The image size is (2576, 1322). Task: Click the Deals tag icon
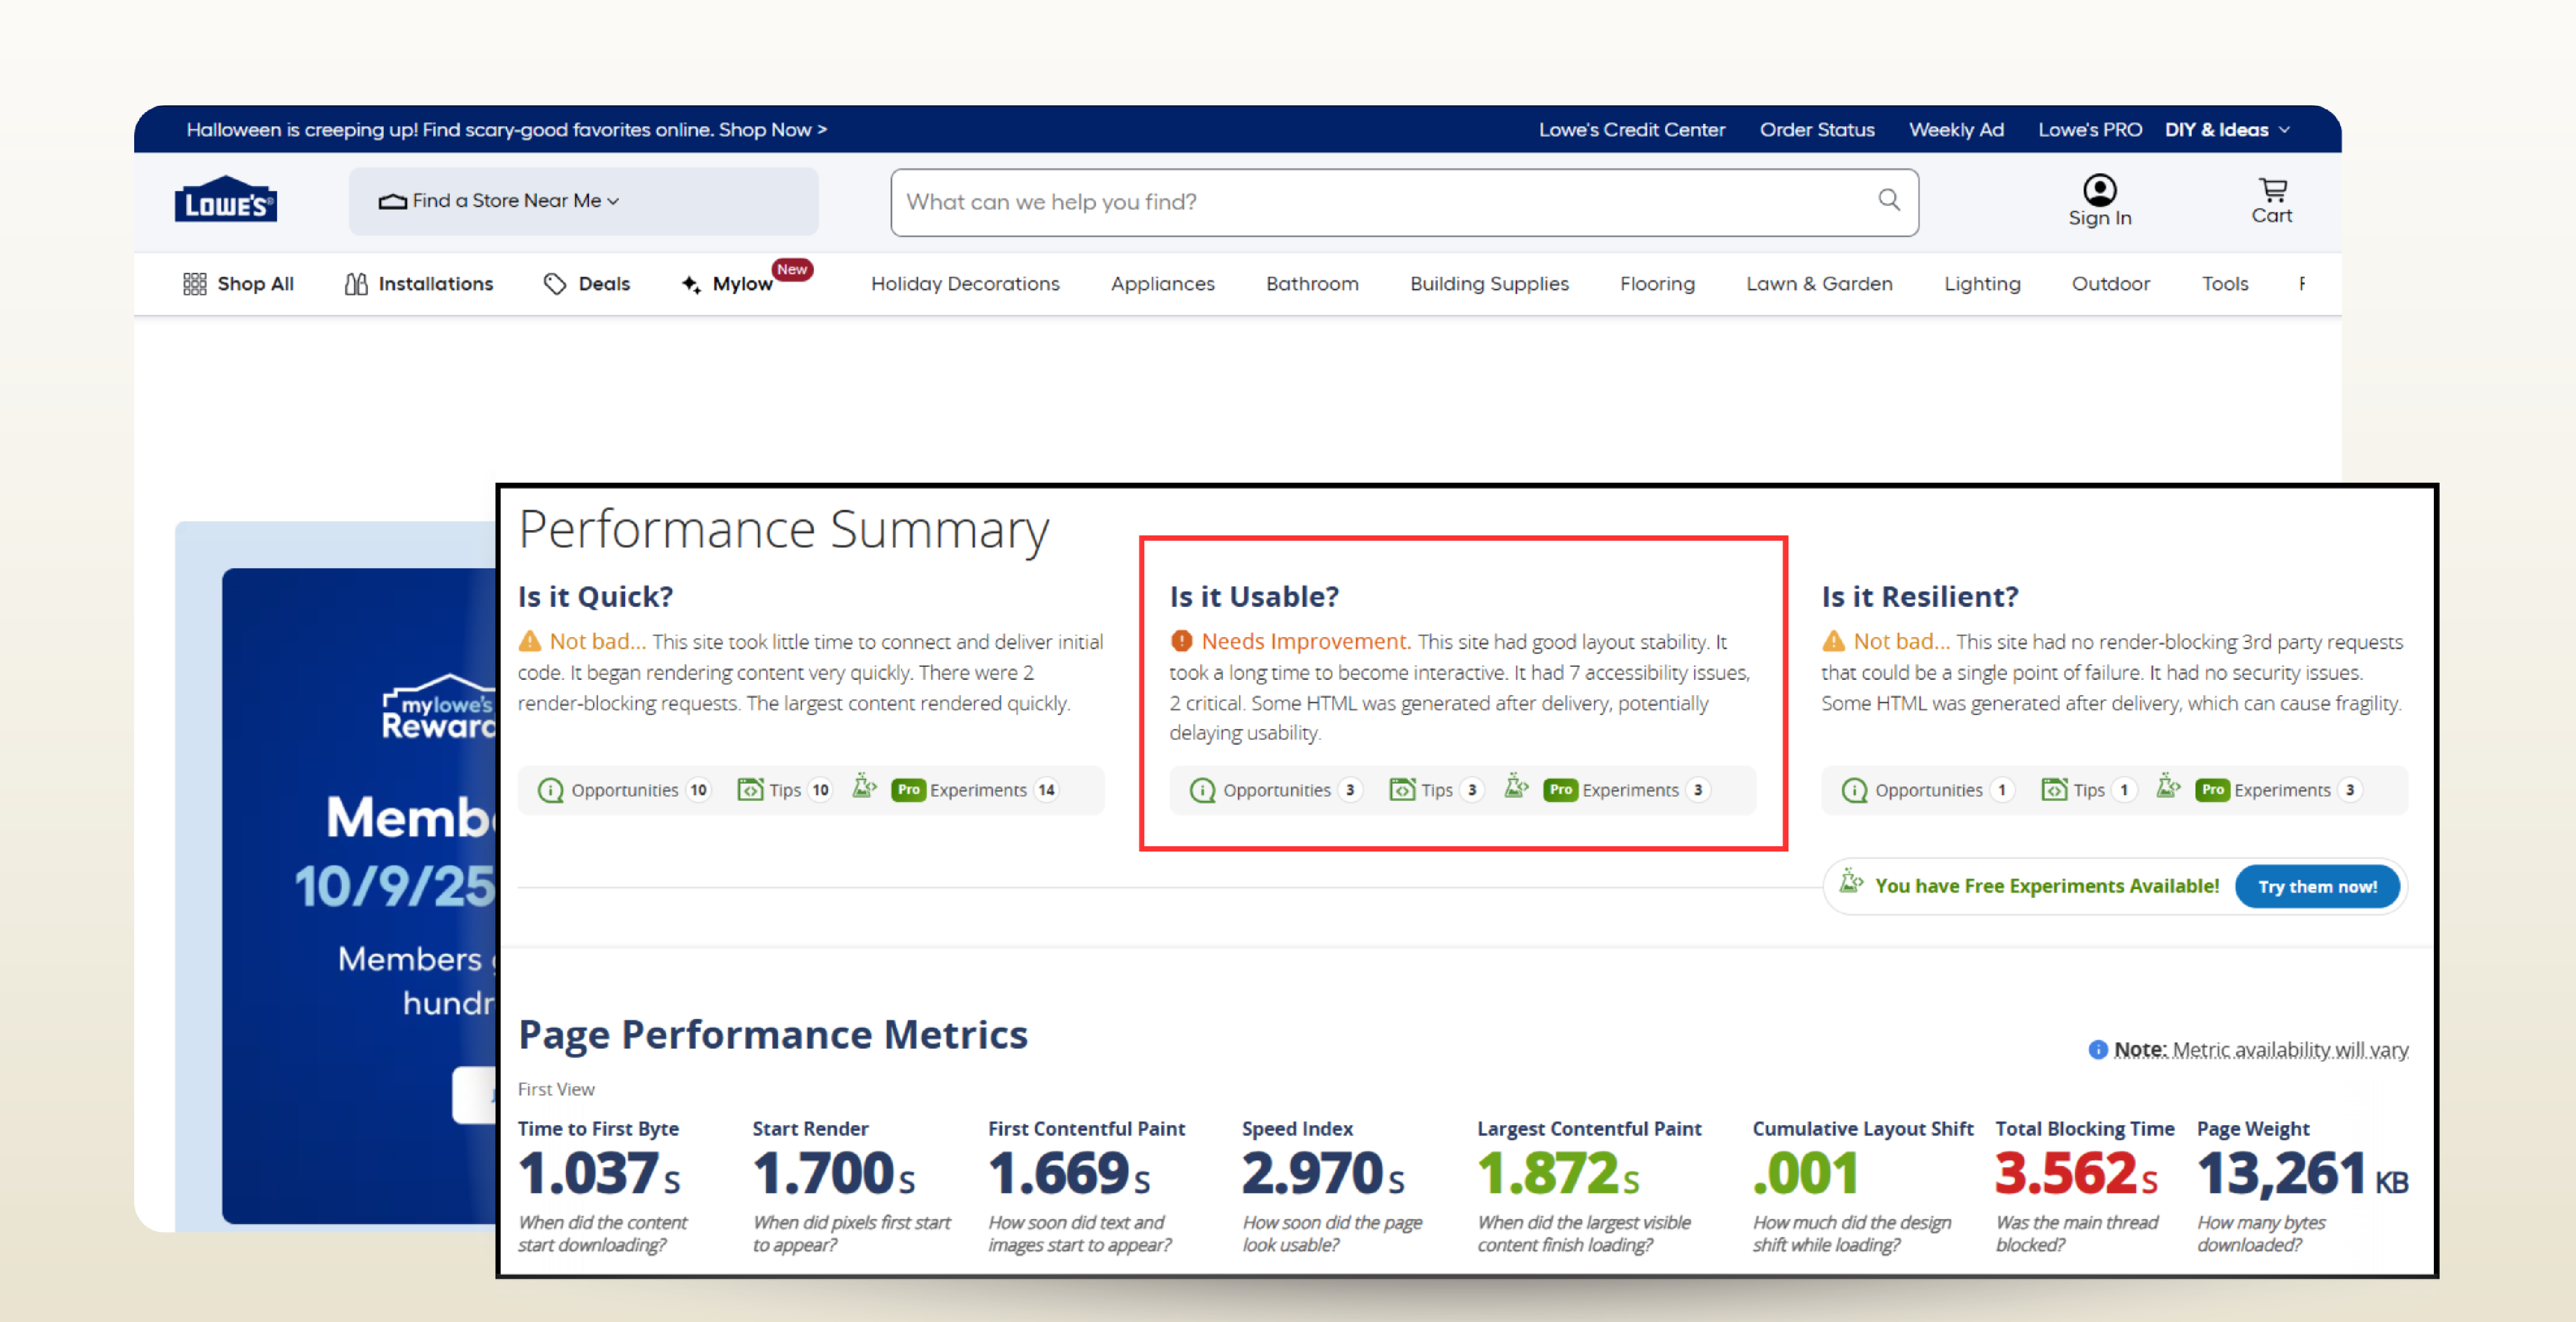[x=555, y=284]
